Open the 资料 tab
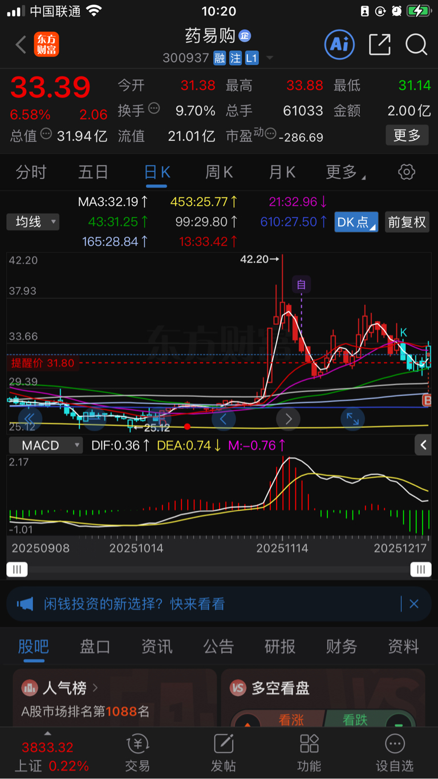This screenshot has width=438, height=779. pyautogui.click(x=403, y=647)
